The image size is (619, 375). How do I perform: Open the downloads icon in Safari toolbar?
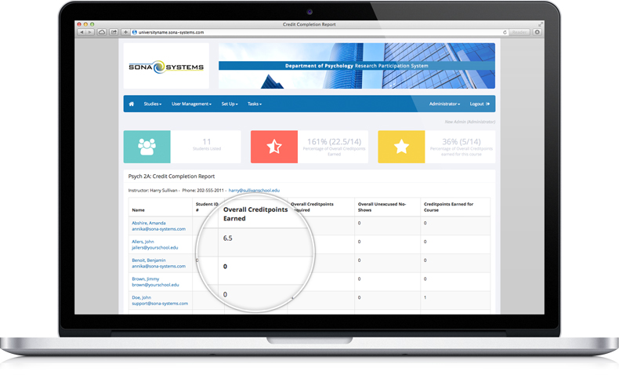click(537, 32)
